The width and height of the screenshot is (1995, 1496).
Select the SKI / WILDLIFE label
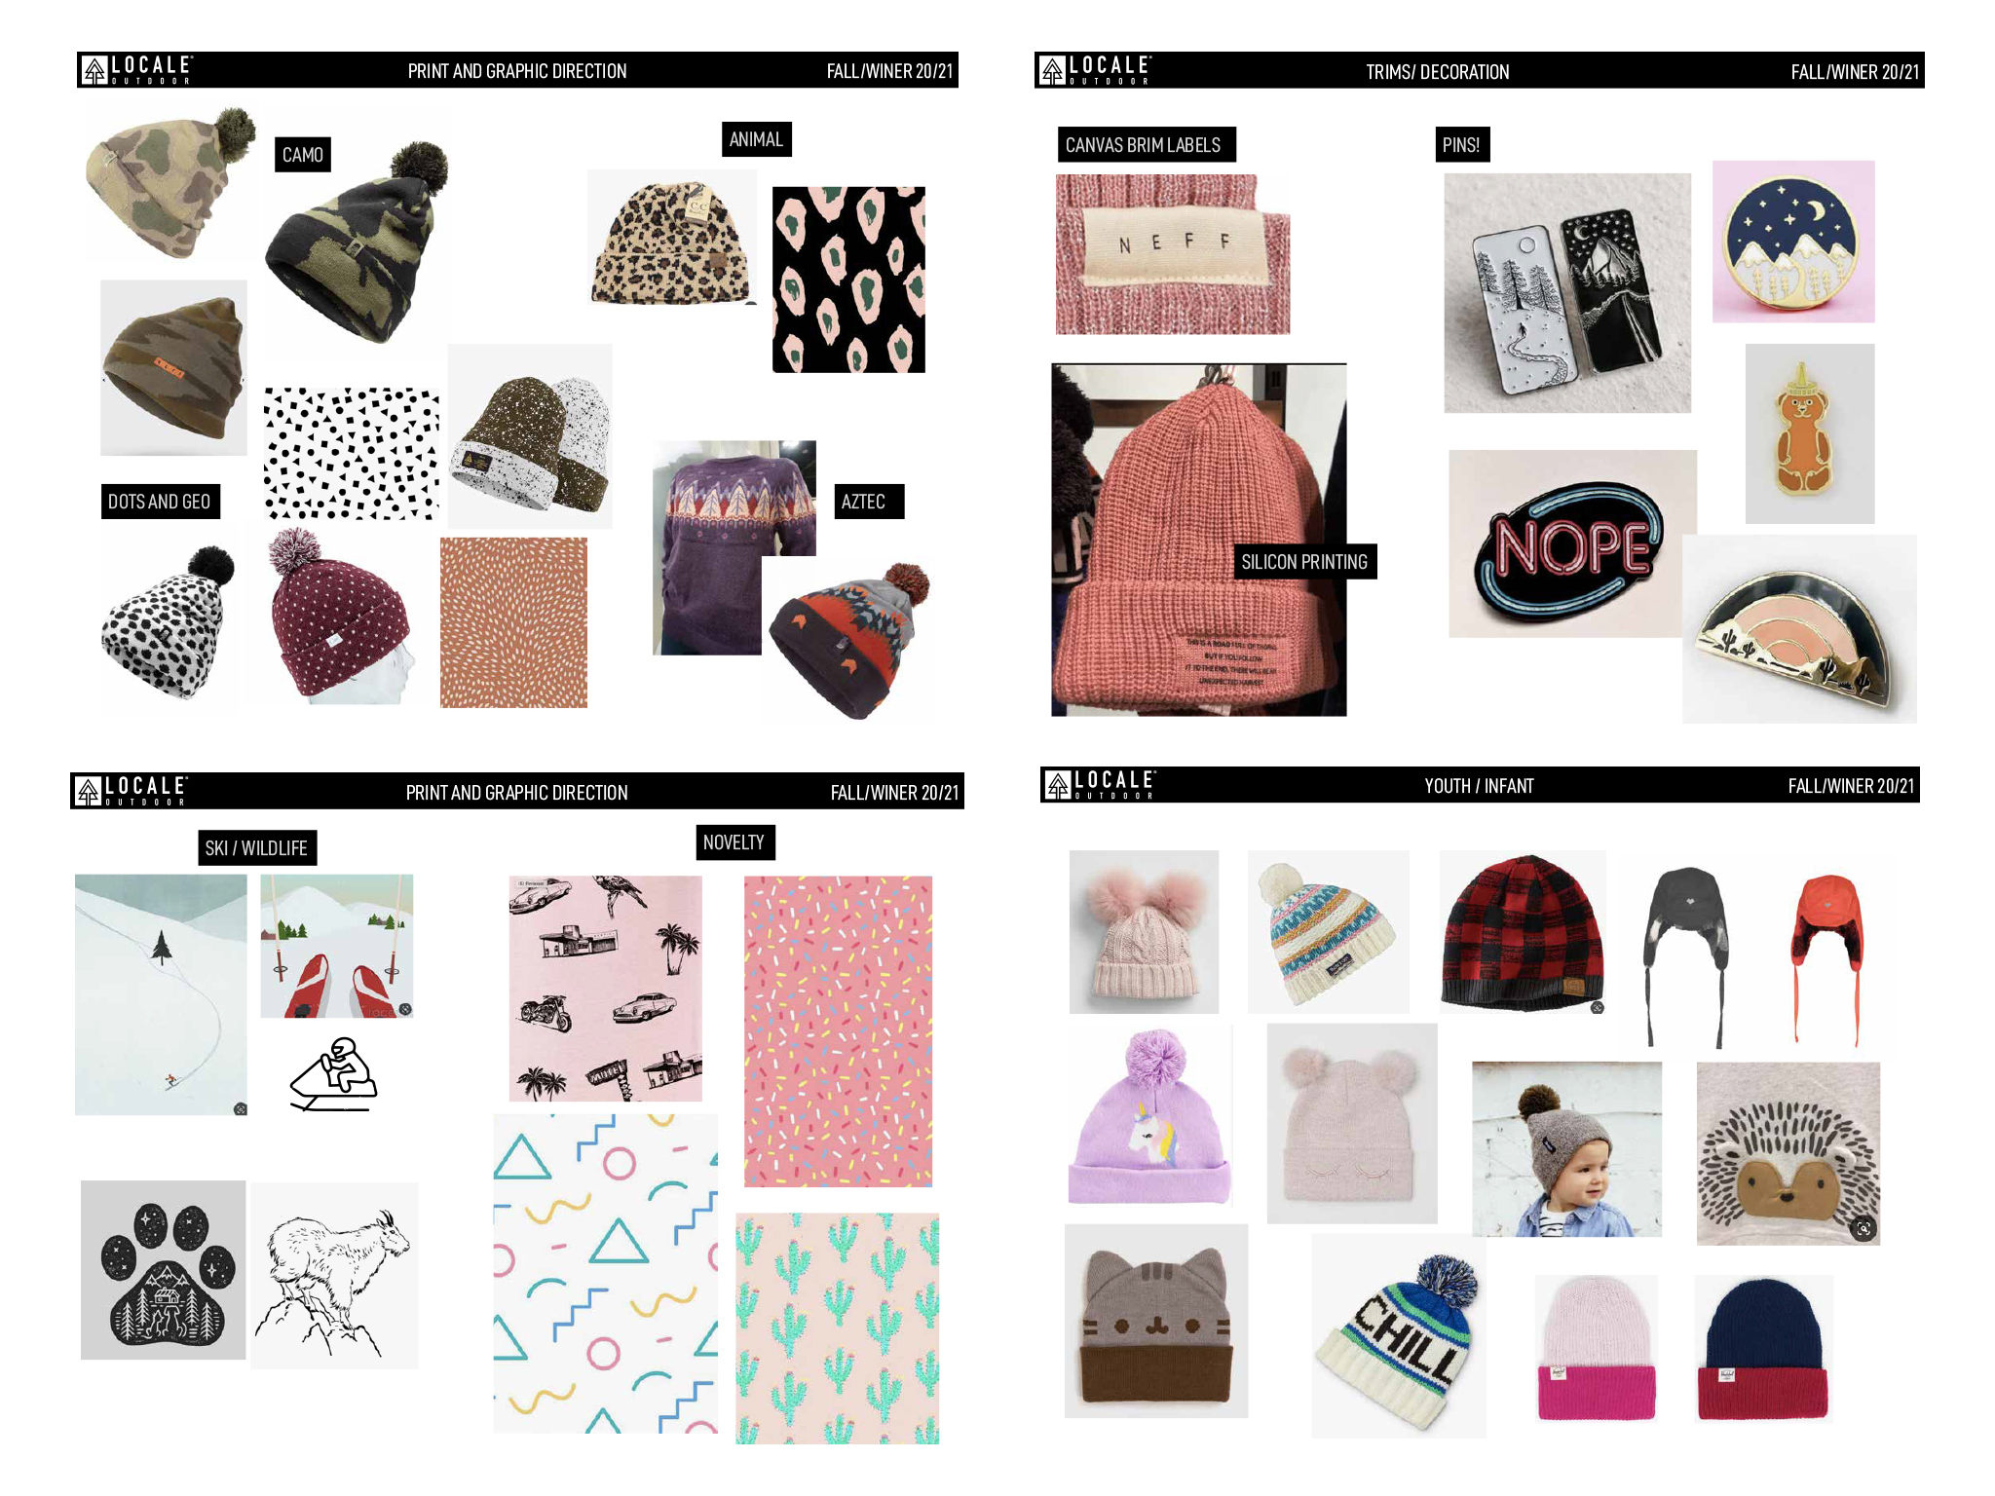pos(256,848)
